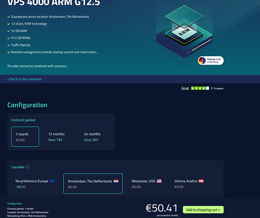Image resolution: width=260 pixels, height=218 pixels.
Task: Click the Trustpilot green star rating
Action: [x=200, y=88]
